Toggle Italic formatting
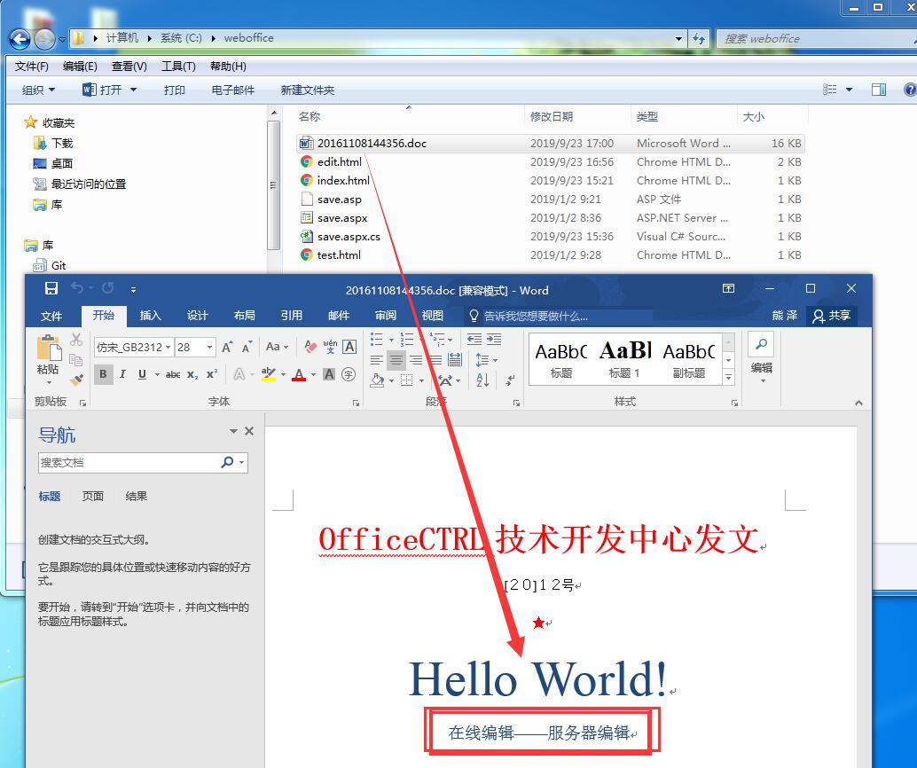This screenshot has height=768, width=917. coord(122,374)
